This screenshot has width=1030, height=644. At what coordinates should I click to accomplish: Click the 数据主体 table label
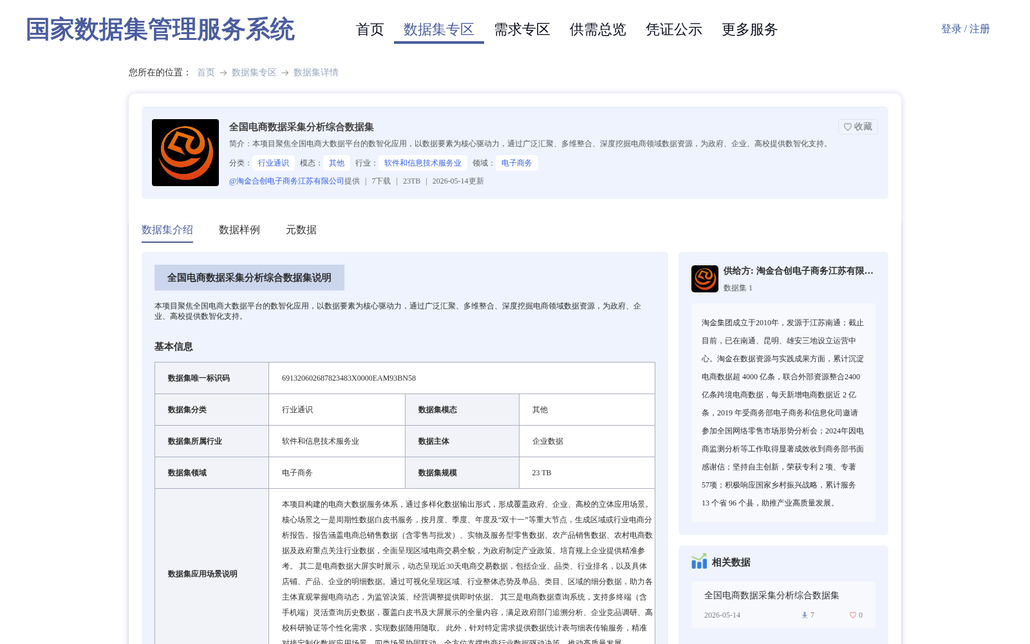pos(434,441)
